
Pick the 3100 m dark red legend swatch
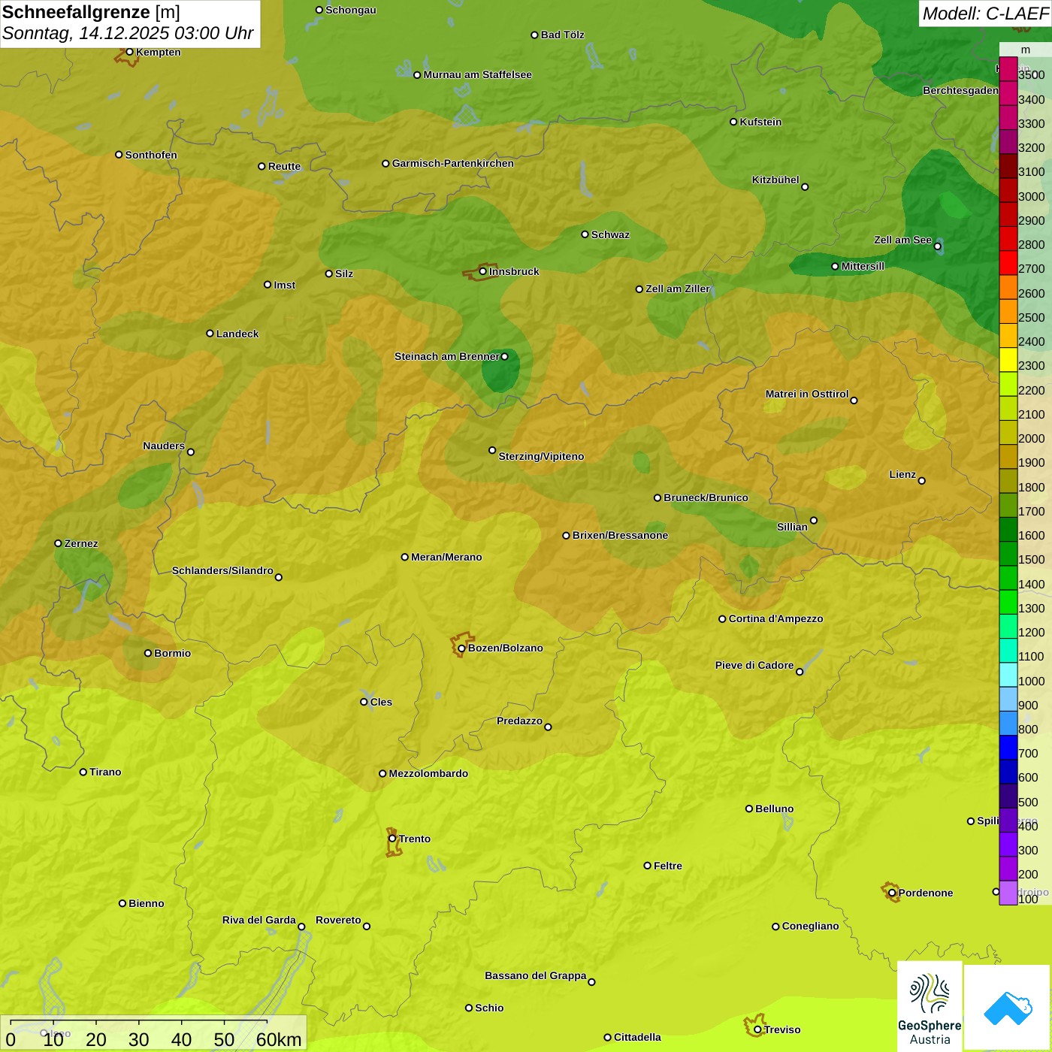coord(1008,166)
